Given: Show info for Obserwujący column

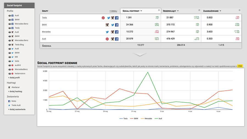Looking at the screenshot, I should [x=199, y=10].
